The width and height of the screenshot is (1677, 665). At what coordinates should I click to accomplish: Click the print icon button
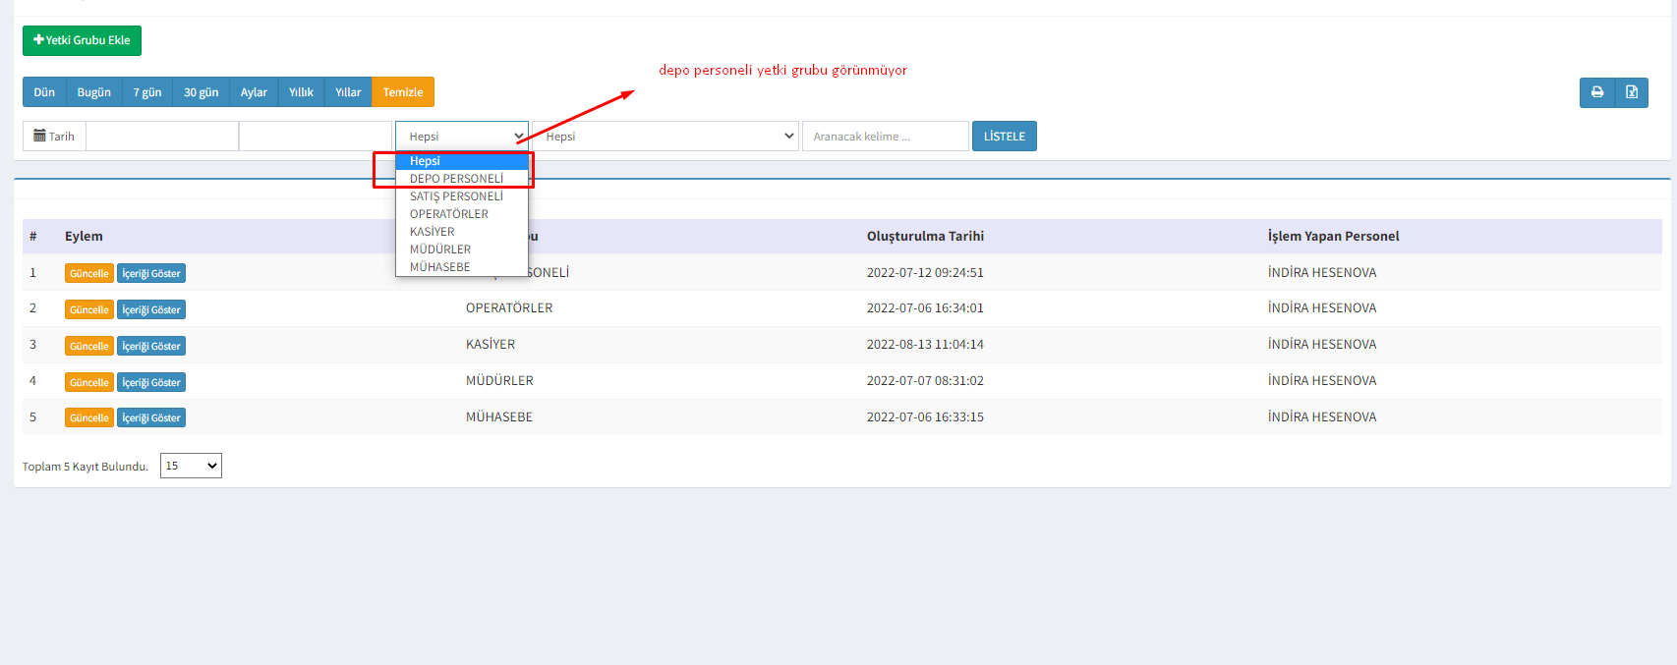1596,92
